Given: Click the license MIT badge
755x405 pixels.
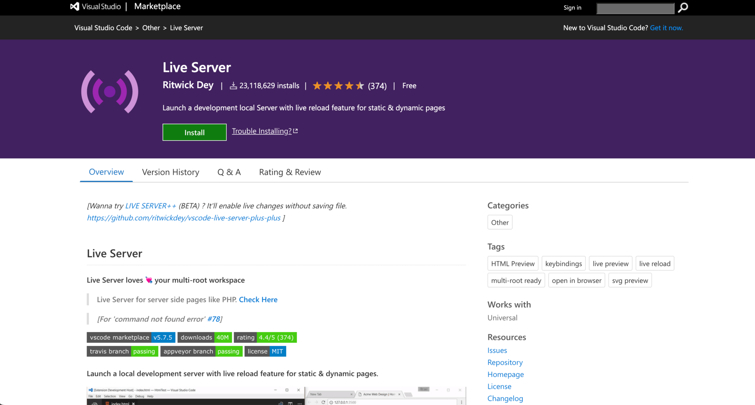Looking at the screenshot, I should pyautogui.click(x=265, y=351).
